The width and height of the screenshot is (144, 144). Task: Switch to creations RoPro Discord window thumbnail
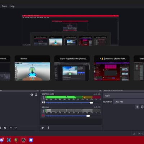(112, 68)
